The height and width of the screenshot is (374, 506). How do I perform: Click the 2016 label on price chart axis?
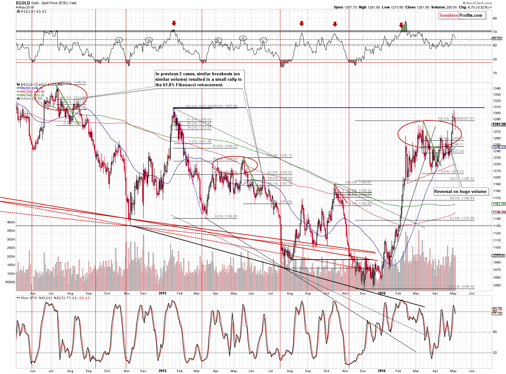pyautogui.click(x=382, y=294)
